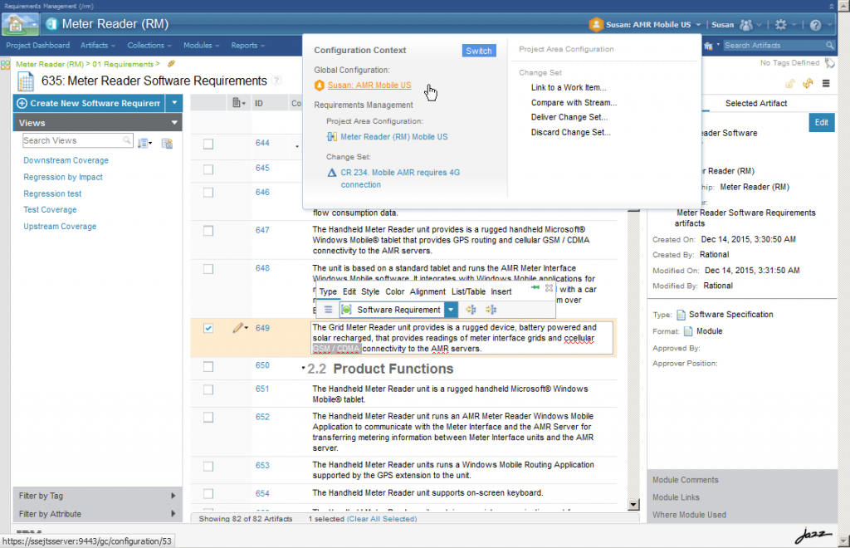Open the pencil row menu for artifact 649
Screen dimensions: 850x548
coord(240,328)
